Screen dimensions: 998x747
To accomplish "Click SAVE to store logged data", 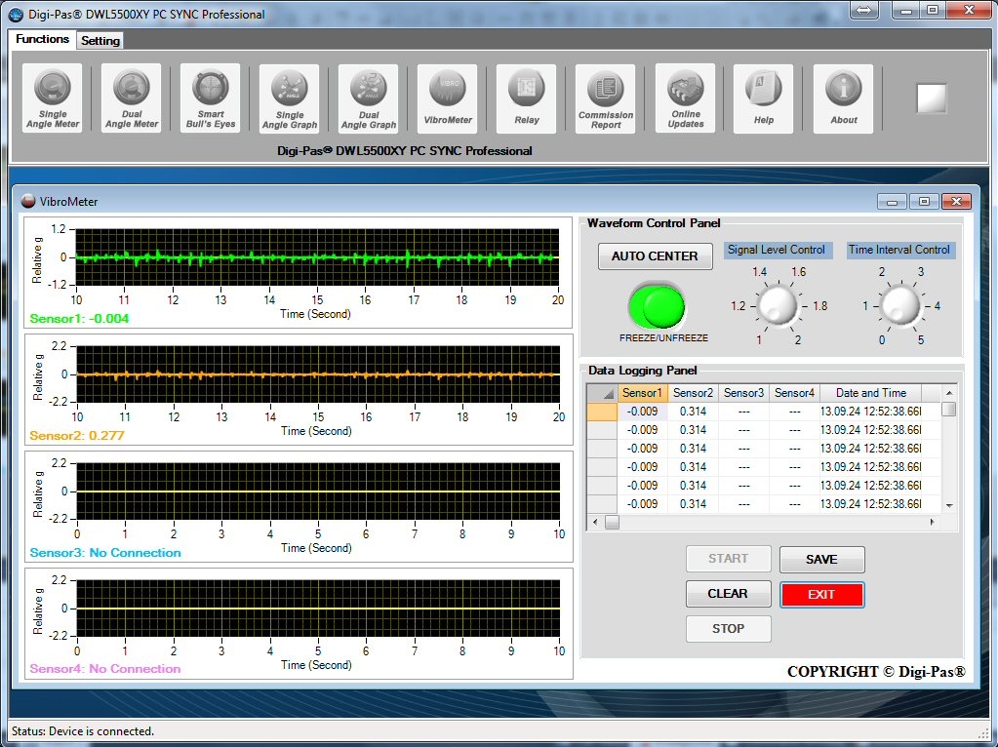I will point(821,560).
